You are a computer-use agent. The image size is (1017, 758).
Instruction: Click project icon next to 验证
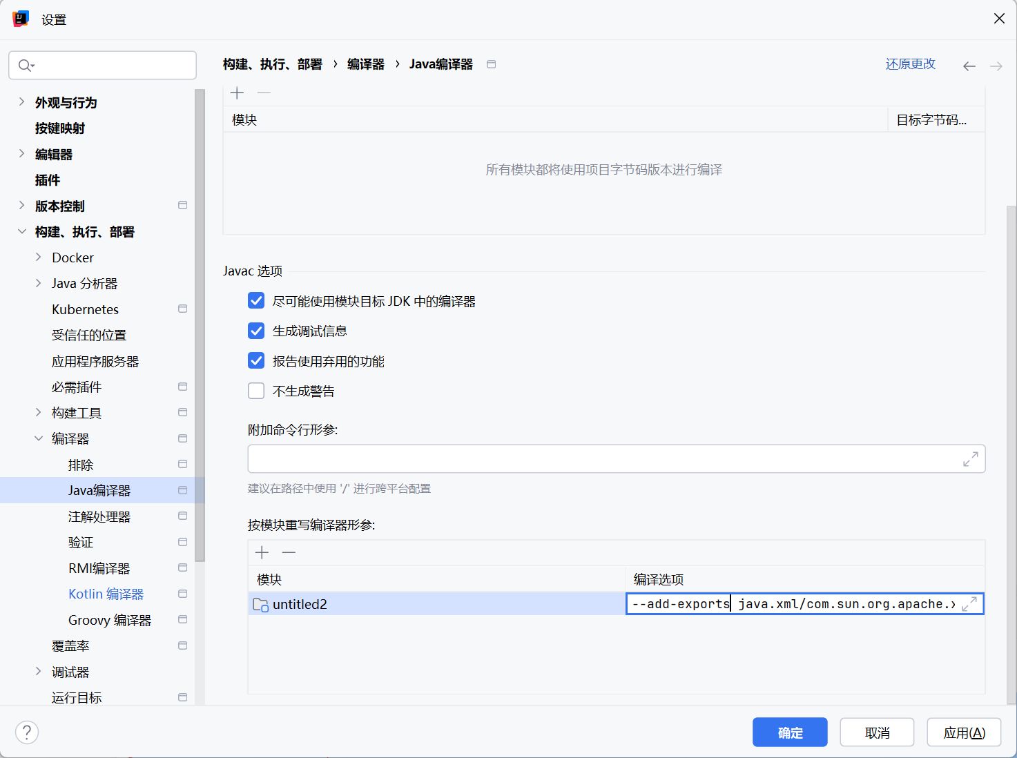(183, 542)
